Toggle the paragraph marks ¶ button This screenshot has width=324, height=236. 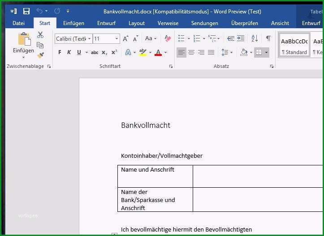[x=268, y=38]
